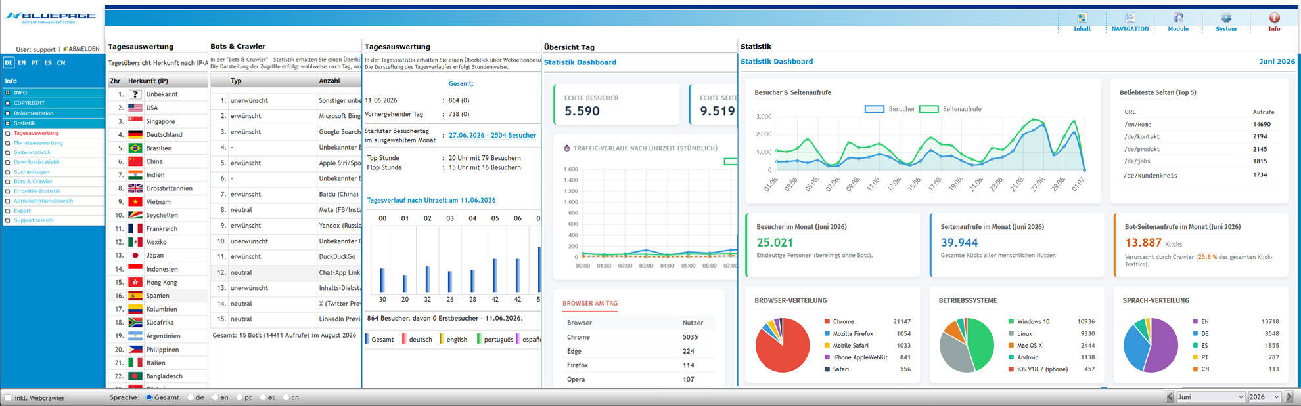Select the 'de' language radio button
The width and height of the screenshot is (1301, 406).
pyautogui.click(x=191, y=397)
